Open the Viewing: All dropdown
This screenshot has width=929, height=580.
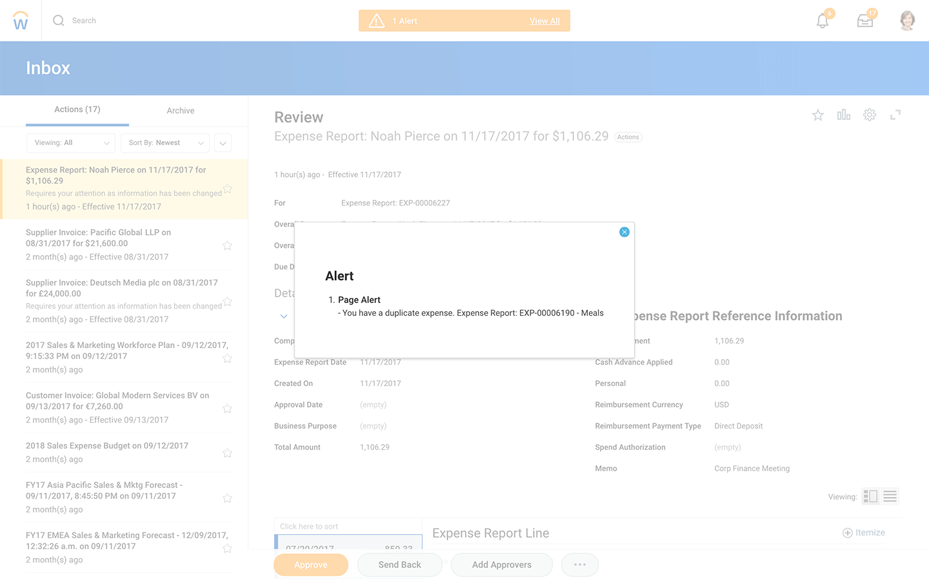(x=71, y=143)
